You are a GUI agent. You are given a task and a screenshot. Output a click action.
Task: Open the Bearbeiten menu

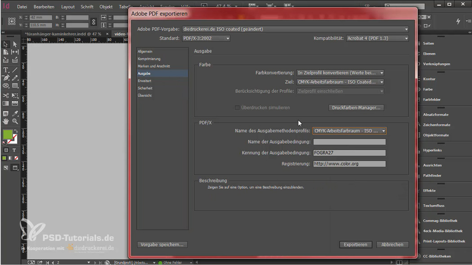coord(44,7)
